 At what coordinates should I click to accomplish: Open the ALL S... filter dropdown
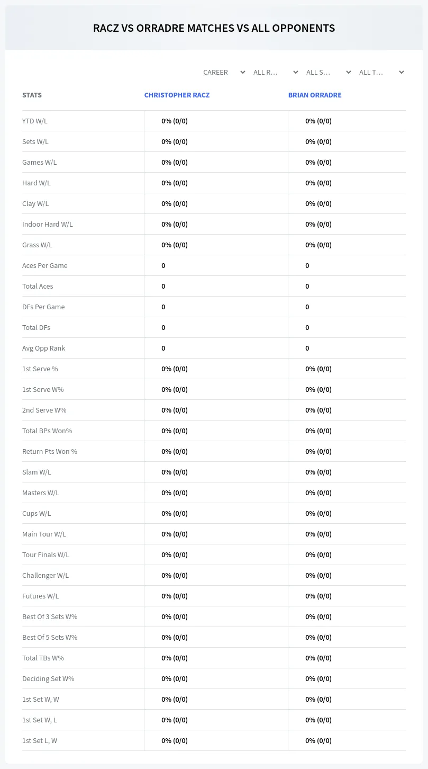click(328, 72)
